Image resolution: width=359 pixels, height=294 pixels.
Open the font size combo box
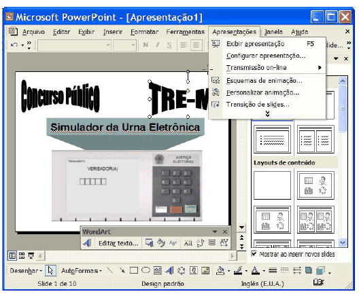125,45
